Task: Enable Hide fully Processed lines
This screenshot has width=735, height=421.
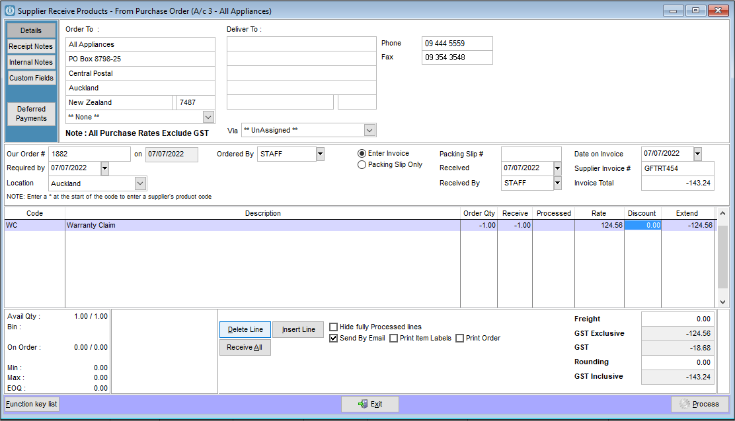Action: pos(334,326)
